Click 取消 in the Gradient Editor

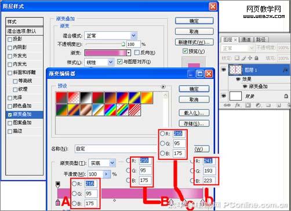194,100
